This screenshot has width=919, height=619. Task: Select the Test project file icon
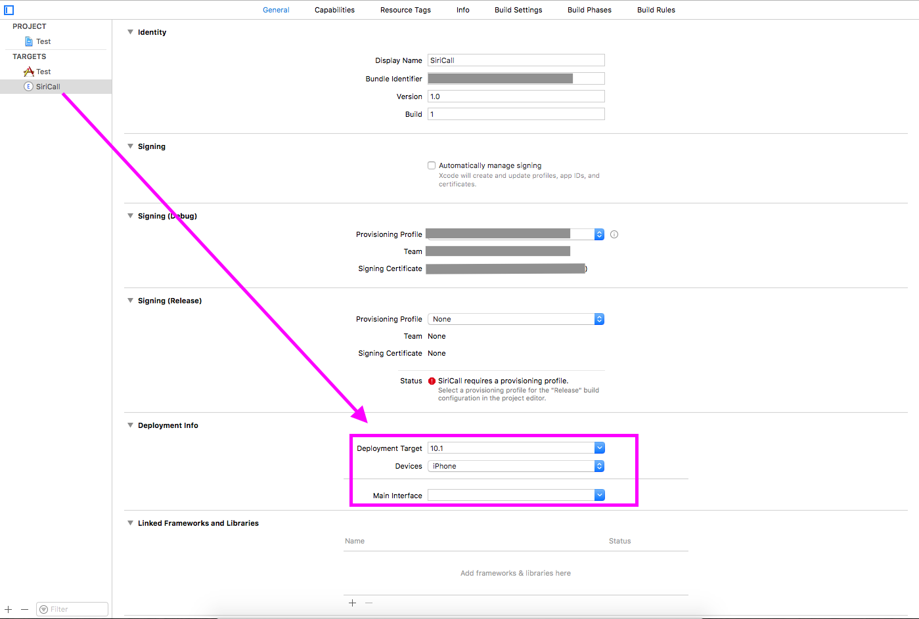pyautogui.click(x=29, y=41)
